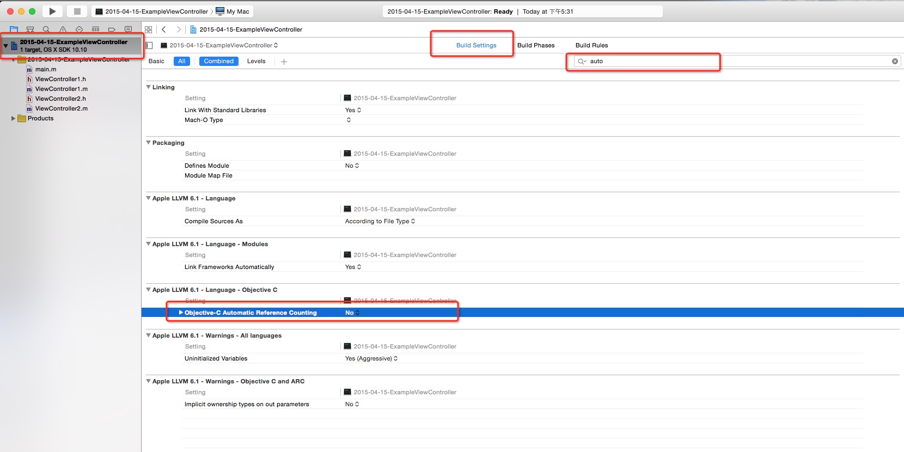The height and width of the screenshot is (452, 904).
Task: Open the Report navigator
Action: [x=128, y=29]
